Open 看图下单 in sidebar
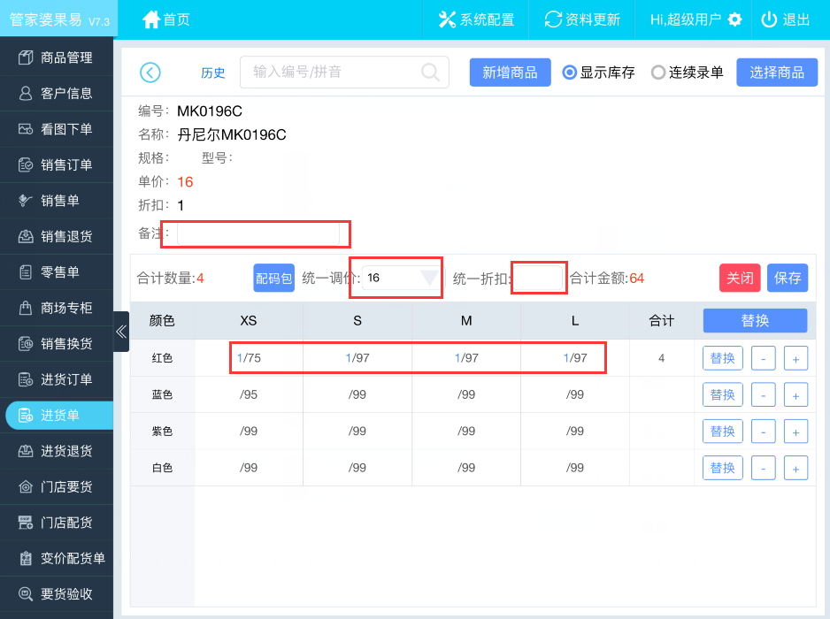 click(57, 129)
